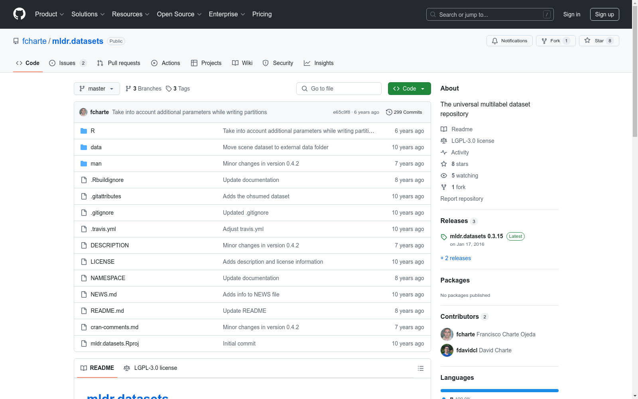
Task: Click the data folder icon
Action: click(84, 147)
